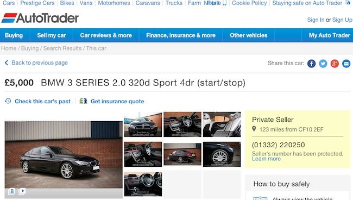Share this car on Twitter

[x=323, y=64]
